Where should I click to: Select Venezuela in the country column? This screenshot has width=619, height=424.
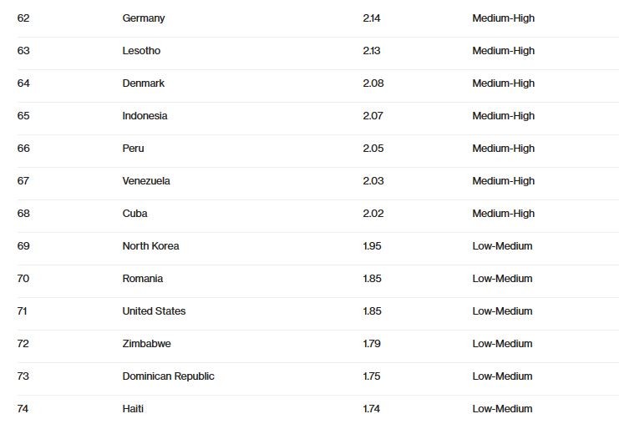pos(146,181)
